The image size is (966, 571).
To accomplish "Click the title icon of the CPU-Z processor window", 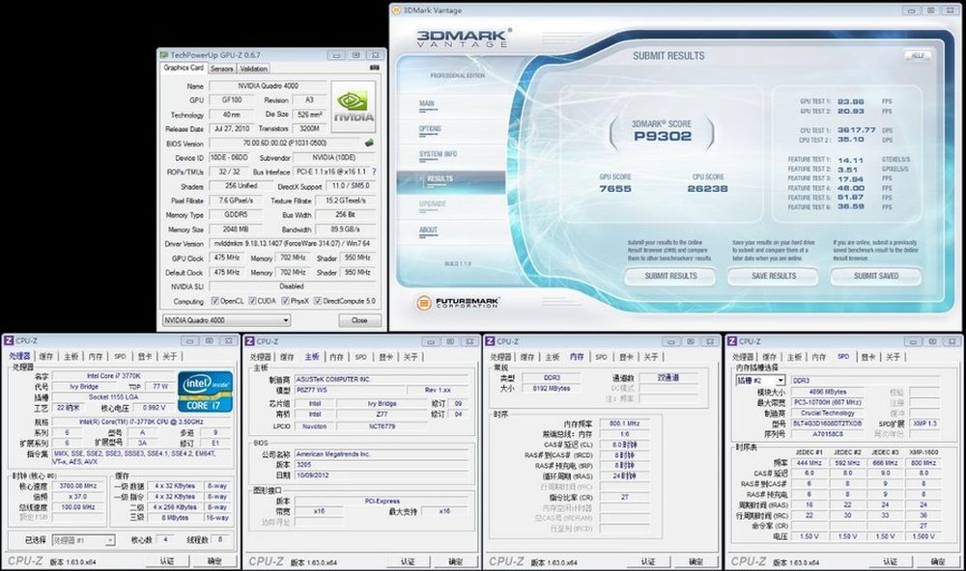I will coord(9,340).
